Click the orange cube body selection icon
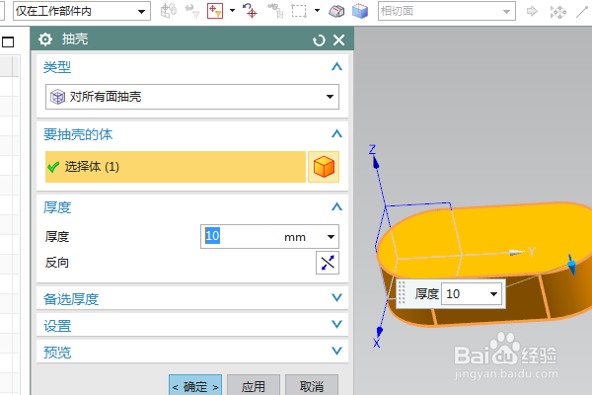The height and width of the screenshot is (395, 592). pos(324,167)
